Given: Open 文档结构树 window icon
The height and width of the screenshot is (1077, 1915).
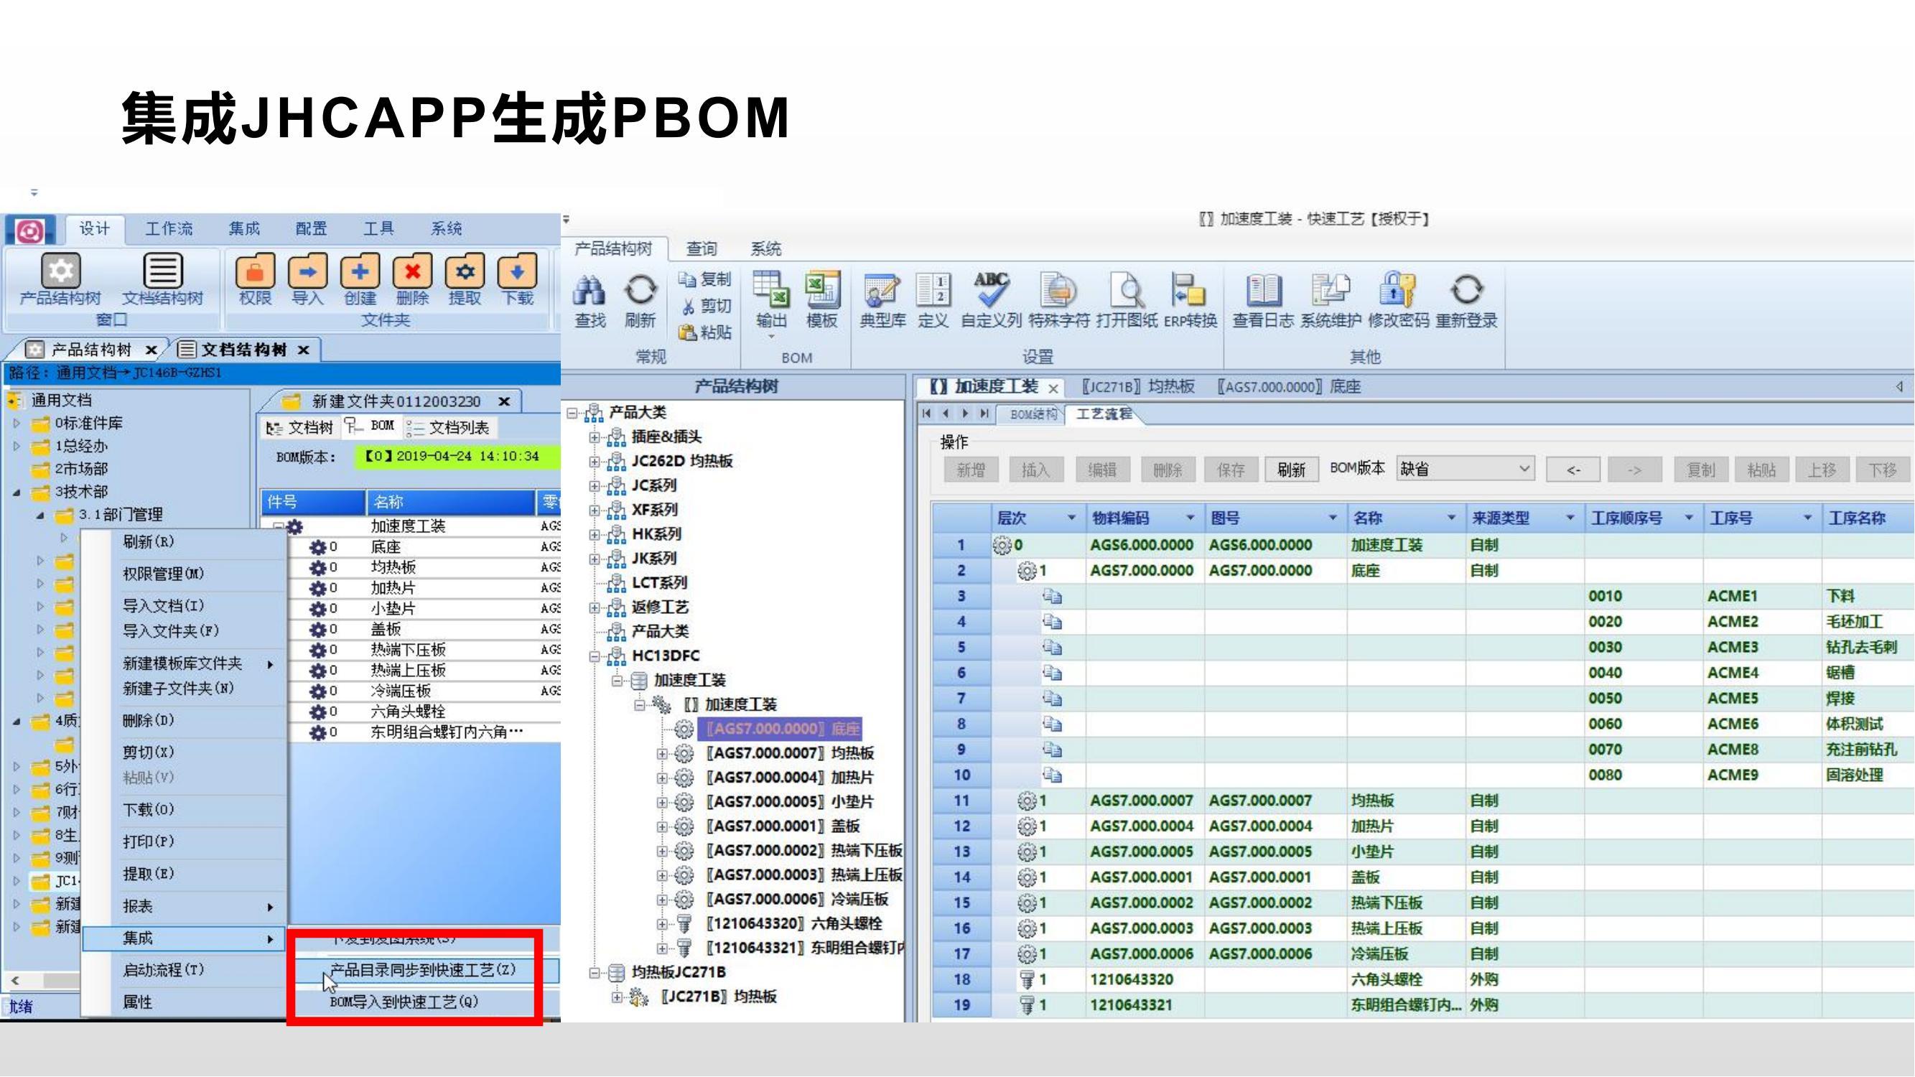Looking at the screenshot, I should pos(162,279).
